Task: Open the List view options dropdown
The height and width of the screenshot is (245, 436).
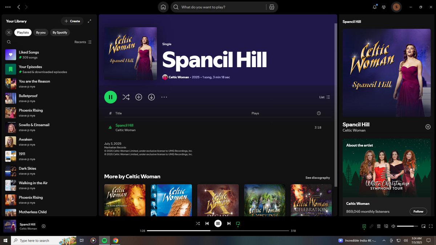Action: (324, 97)
